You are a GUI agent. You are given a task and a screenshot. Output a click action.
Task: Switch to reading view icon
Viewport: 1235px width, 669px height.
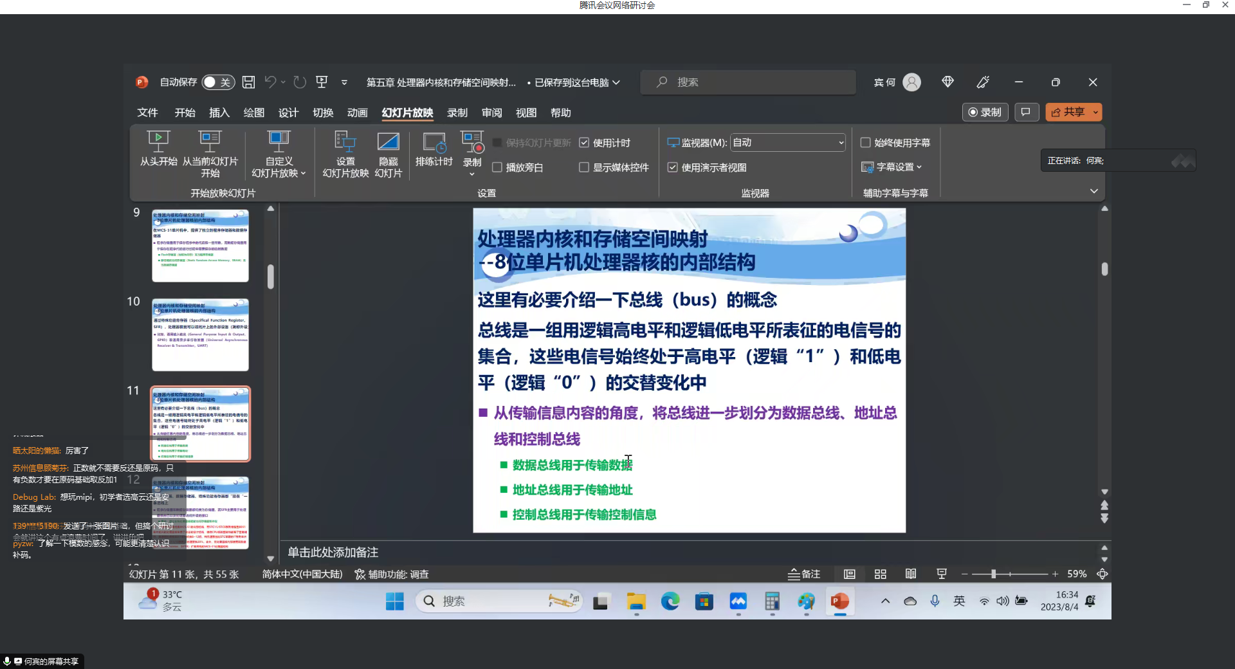tap(911, 574)
